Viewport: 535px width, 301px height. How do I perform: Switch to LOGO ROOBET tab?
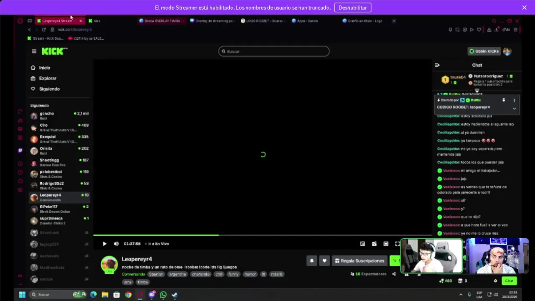click(x=263, y=21)
